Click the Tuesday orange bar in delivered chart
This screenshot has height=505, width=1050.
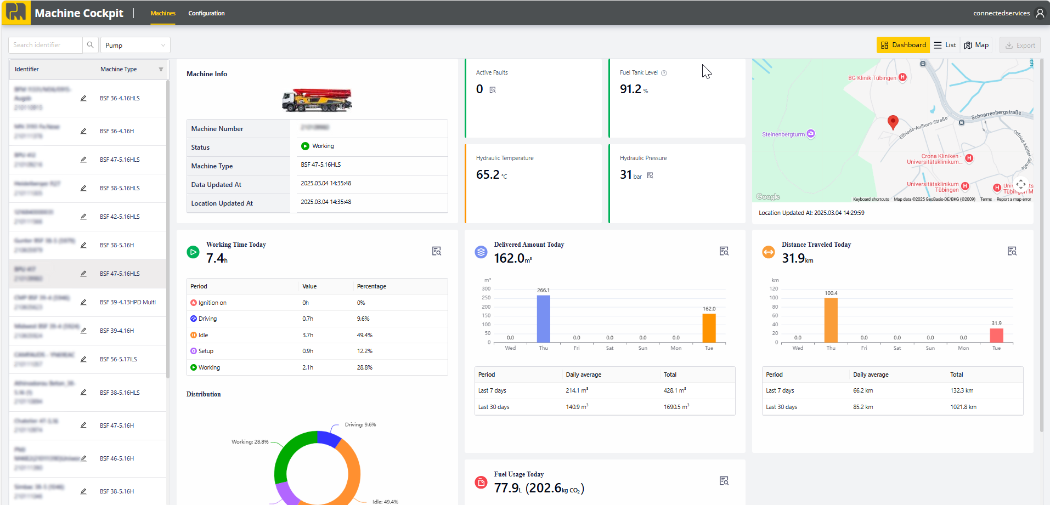[709, 328]
